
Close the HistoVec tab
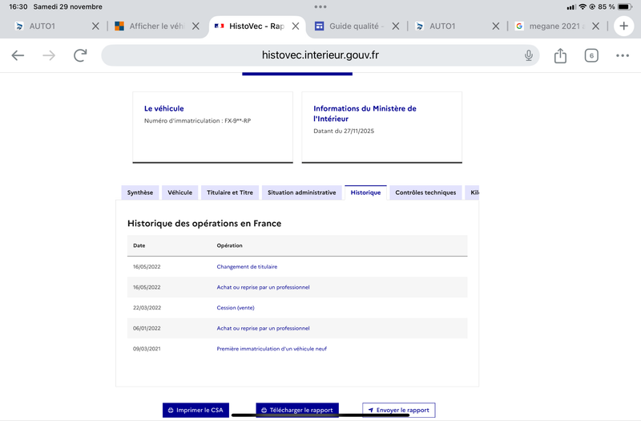[x=296, y=26]
